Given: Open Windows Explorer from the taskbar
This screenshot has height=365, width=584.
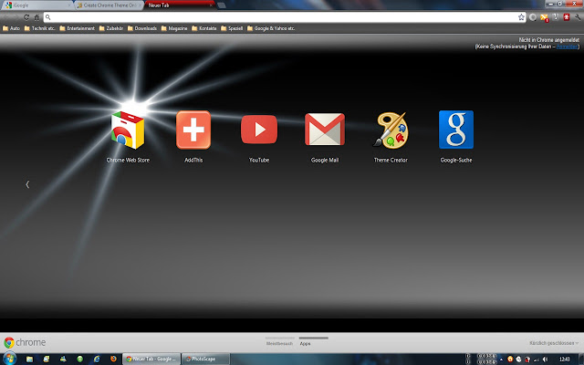Looking at the screenshot, I should click(x=29, y=359).
